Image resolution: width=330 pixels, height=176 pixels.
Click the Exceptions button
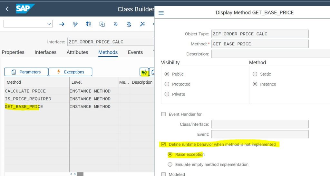point(70,72)
